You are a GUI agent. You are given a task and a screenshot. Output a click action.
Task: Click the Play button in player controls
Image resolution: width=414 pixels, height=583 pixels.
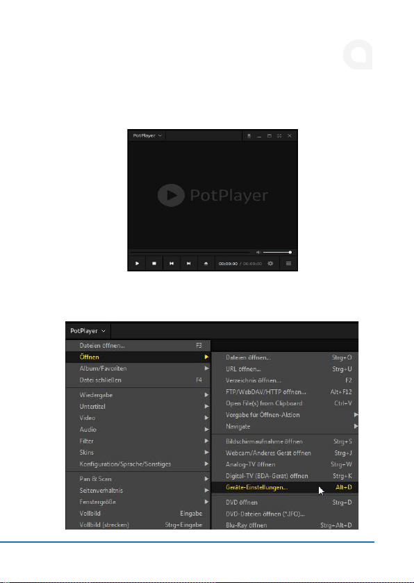pyautogui.click(x=138, y=263)
